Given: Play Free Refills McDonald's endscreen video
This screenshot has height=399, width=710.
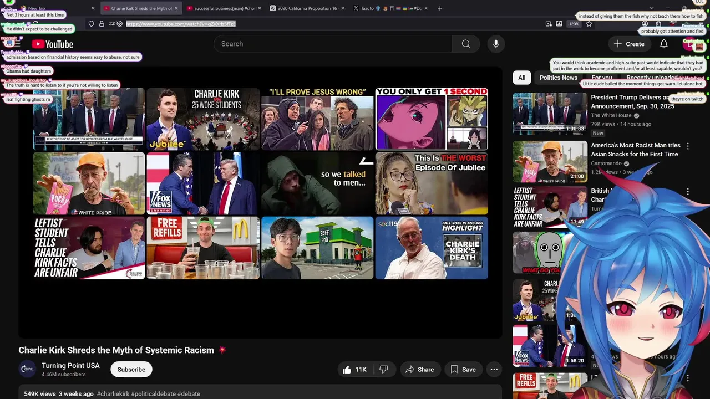Looking at the screenshot, I should pos(203,248).
